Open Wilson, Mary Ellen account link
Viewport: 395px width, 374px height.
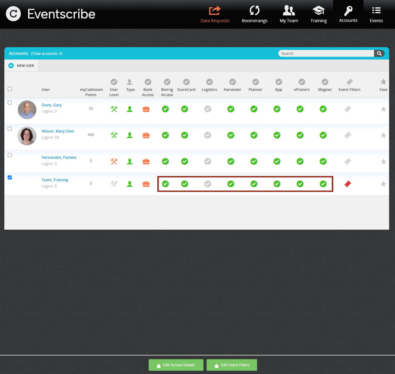(x=58, y=131)
